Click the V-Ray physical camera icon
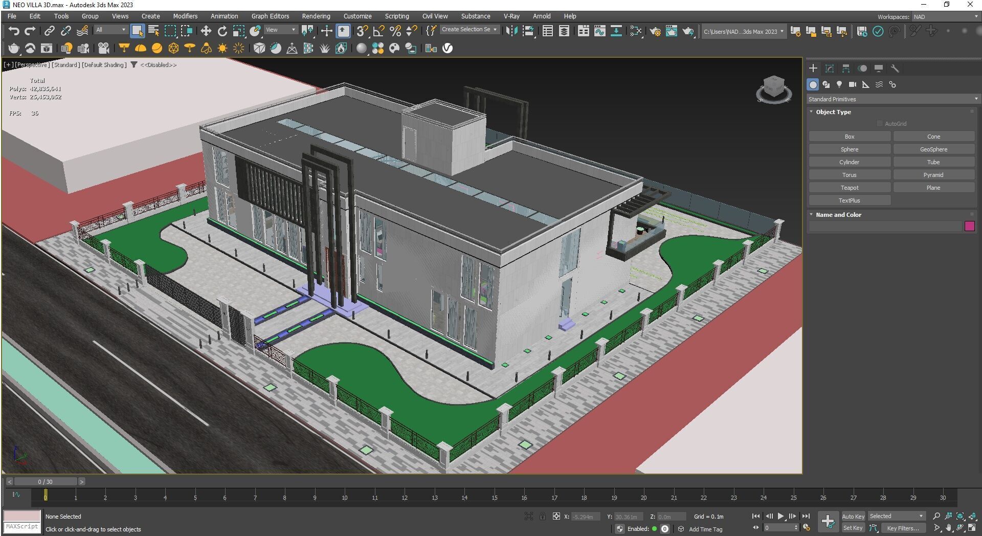Image resolution: width=982 pixels, height=536 pixels. point(103,48)
